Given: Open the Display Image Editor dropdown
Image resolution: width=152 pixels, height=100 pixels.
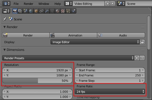Looking at the screenshot, I should pyautogui.click(x=95, y=42).
